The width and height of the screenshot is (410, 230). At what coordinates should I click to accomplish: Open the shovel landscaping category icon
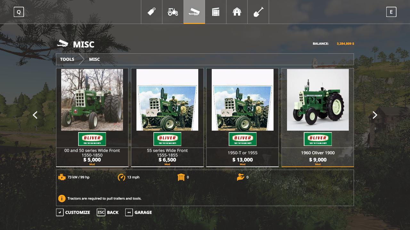point(258,12)
